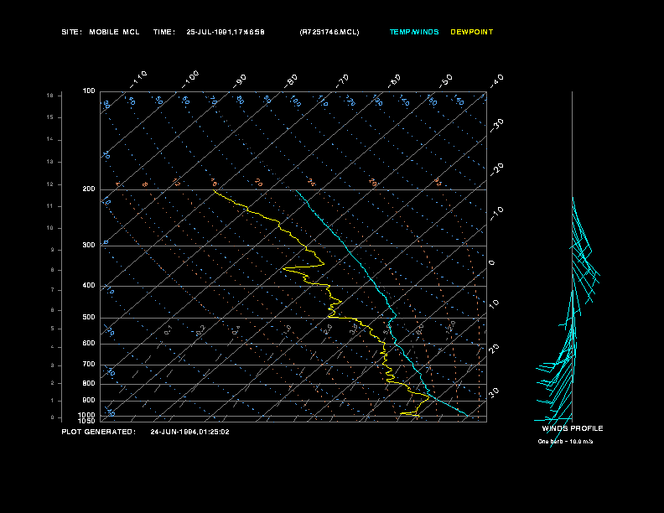
Task: Select the generation date "24-JUN-1994,01:25:02"
Action: point(189,432)
